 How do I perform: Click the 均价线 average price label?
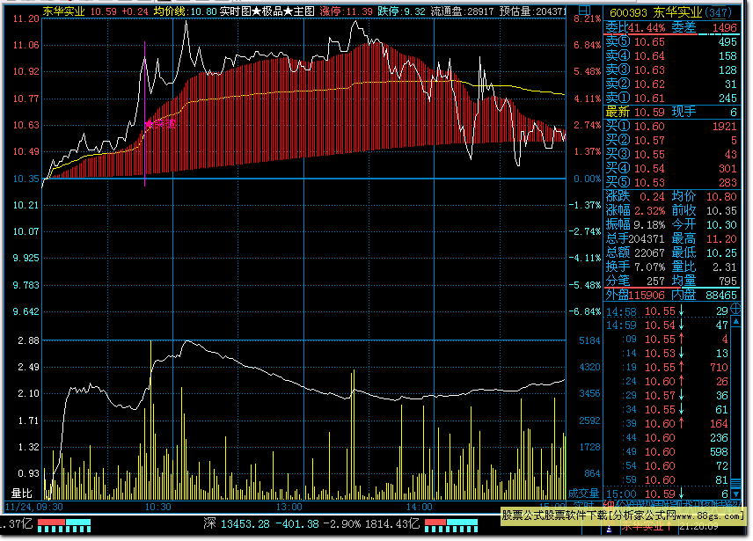(x=171, y=12)
